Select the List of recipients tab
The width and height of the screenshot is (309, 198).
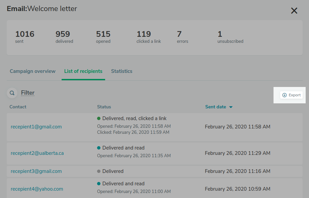point(83,71)
